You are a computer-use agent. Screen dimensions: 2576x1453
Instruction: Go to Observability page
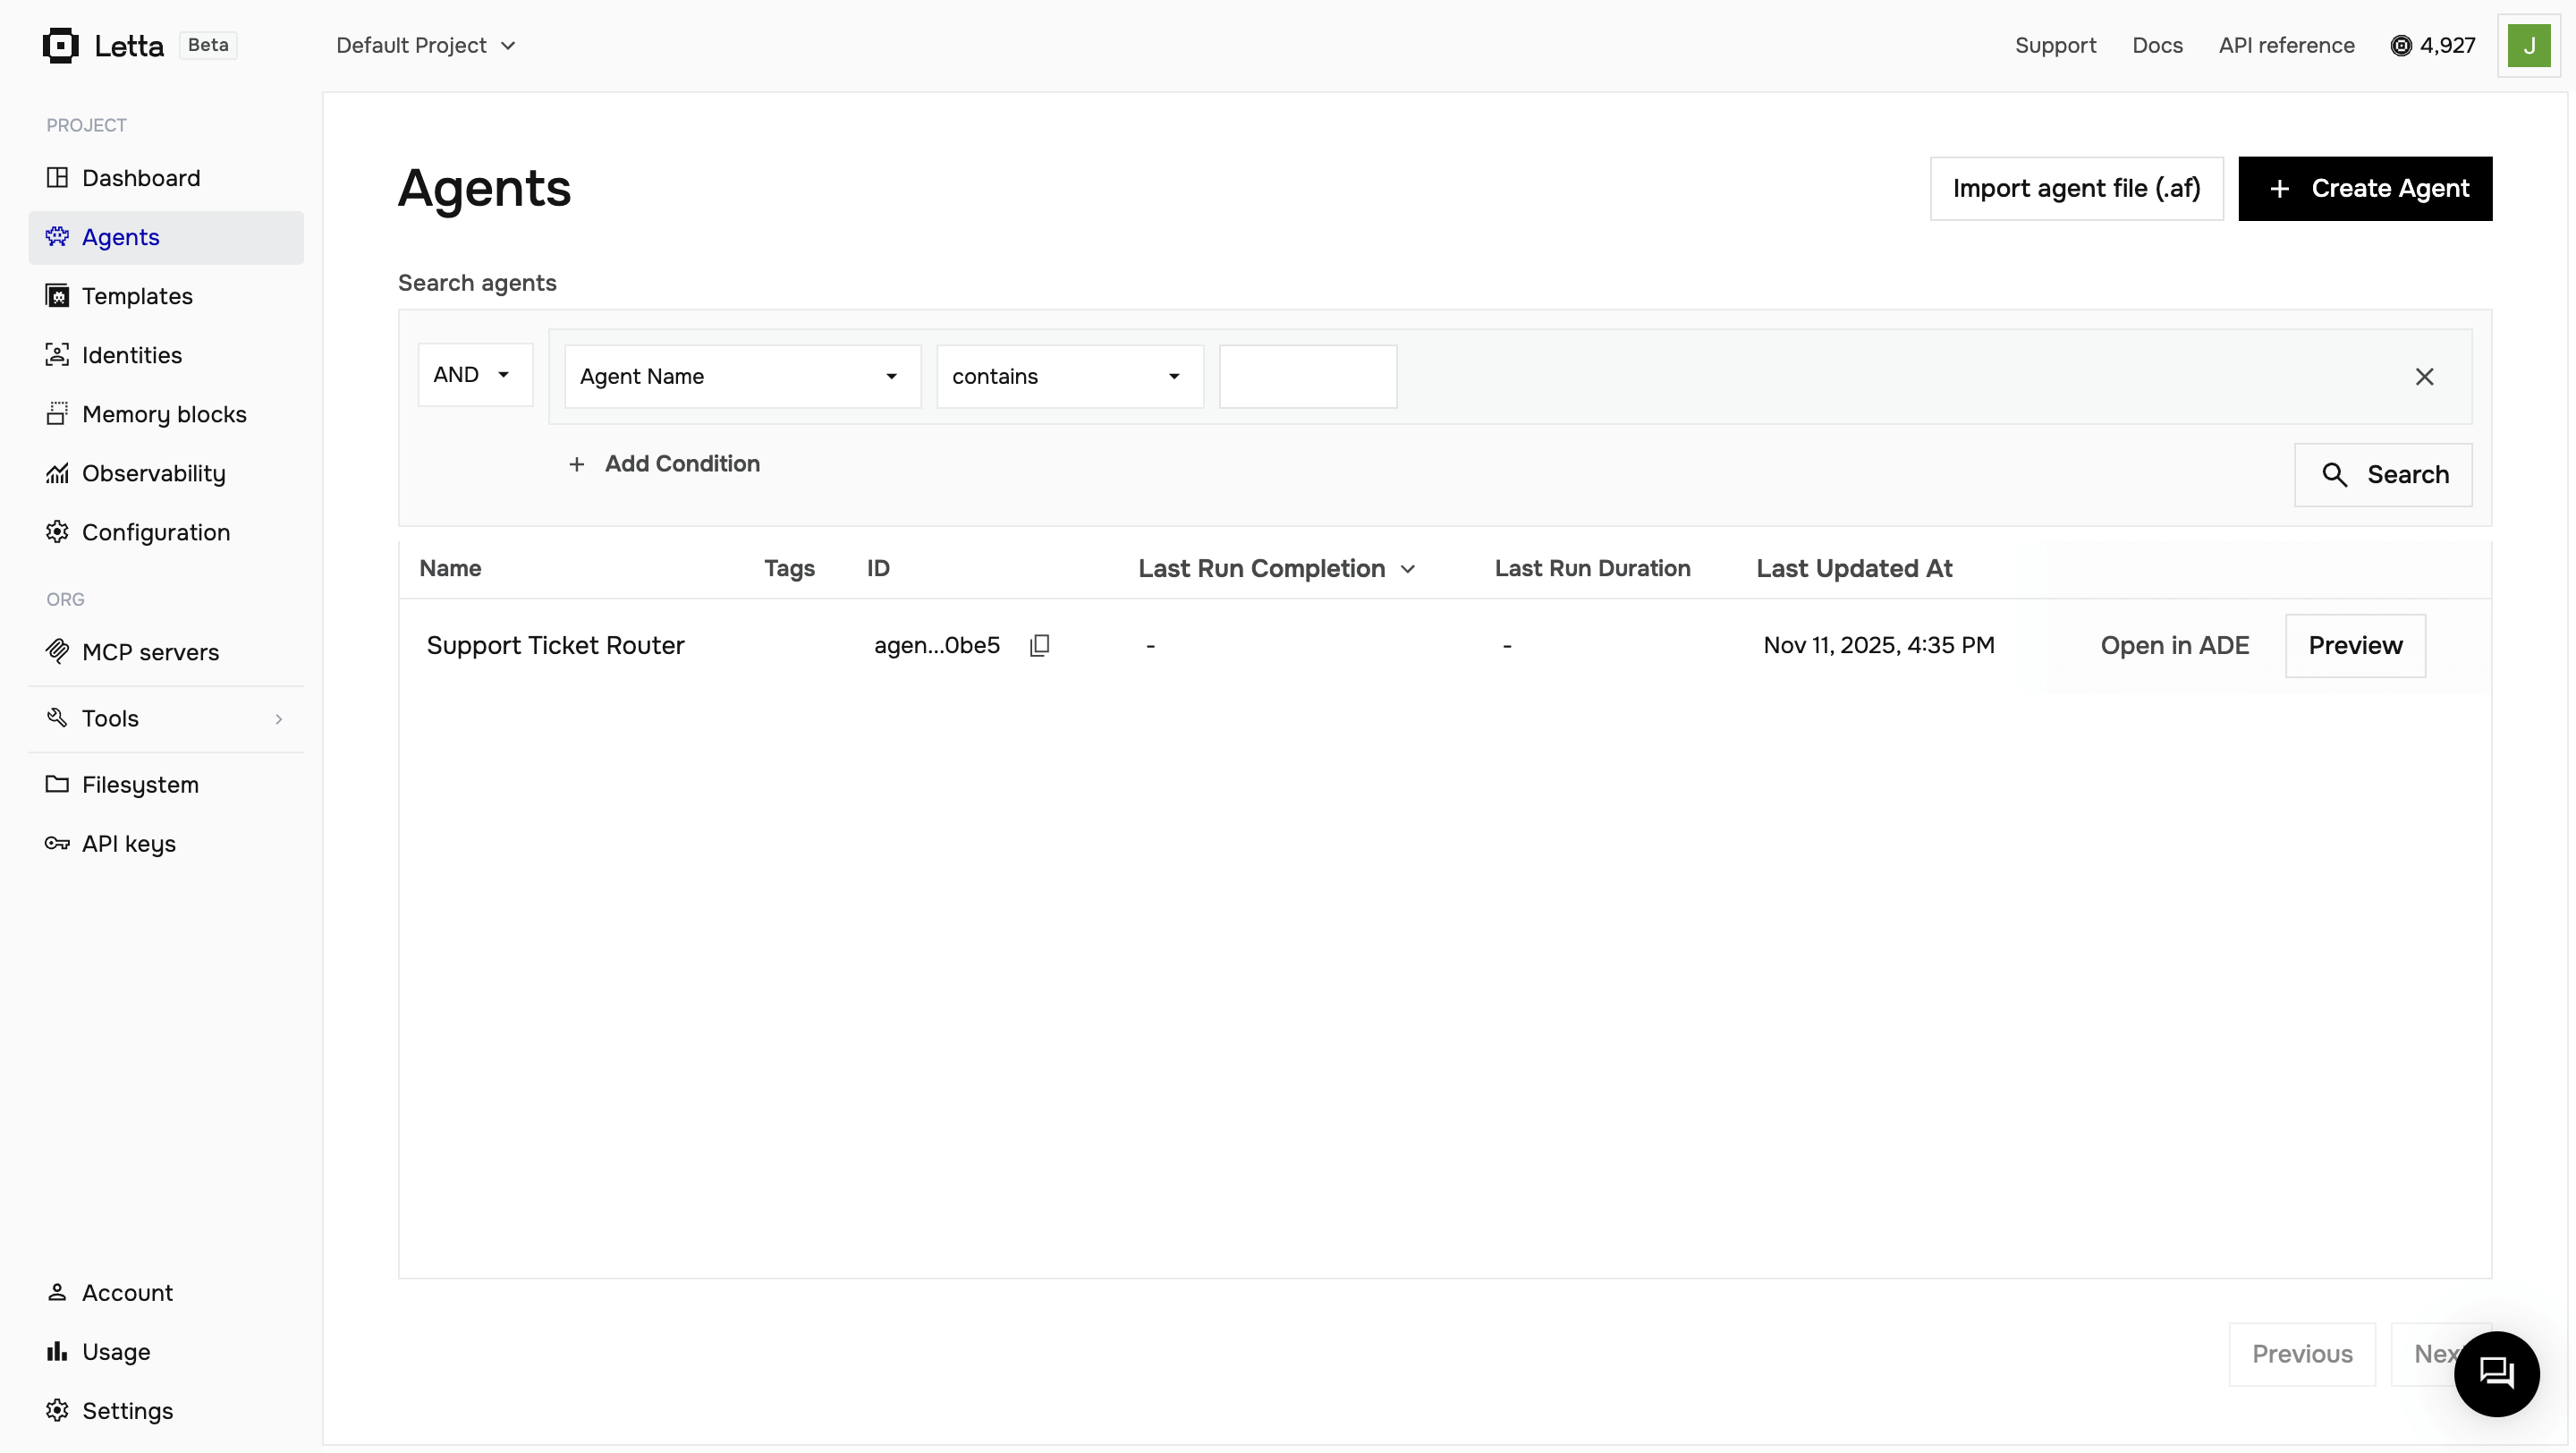(x=153, y=473)
